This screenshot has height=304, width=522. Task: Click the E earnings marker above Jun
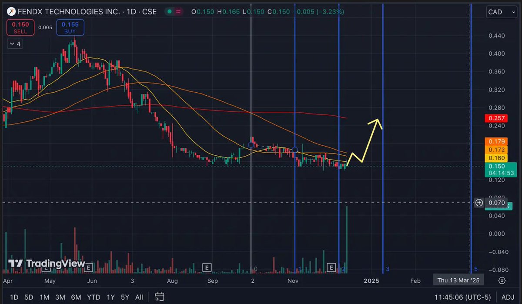pyautogui.click(x=89, y=267)
